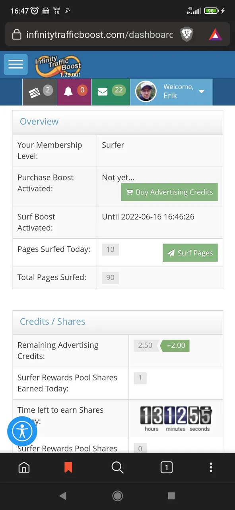Tap the URL address bar
The image size is (235, 510).
99,35
